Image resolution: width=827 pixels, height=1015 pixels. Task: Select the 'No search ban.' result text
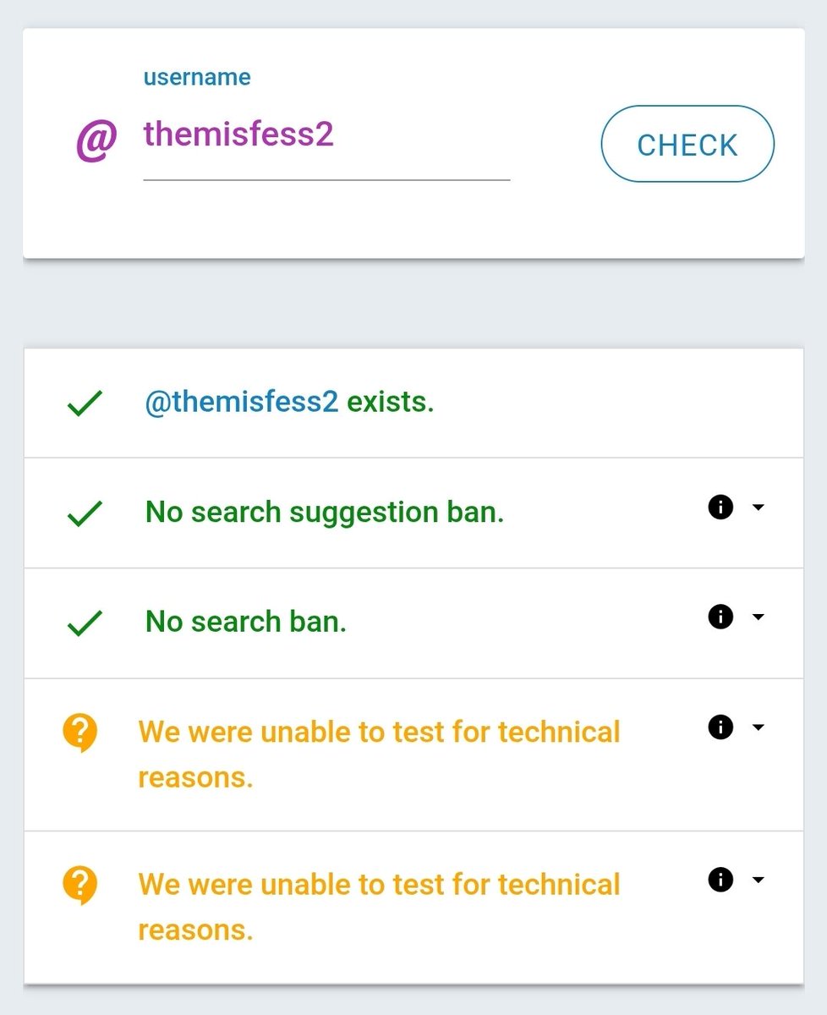(246, 622)
